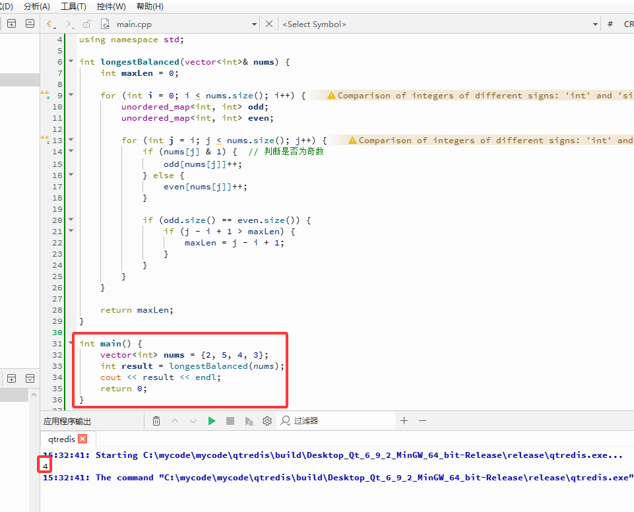
Task: Fold the main function at line 31
Action: pos(71,343)
